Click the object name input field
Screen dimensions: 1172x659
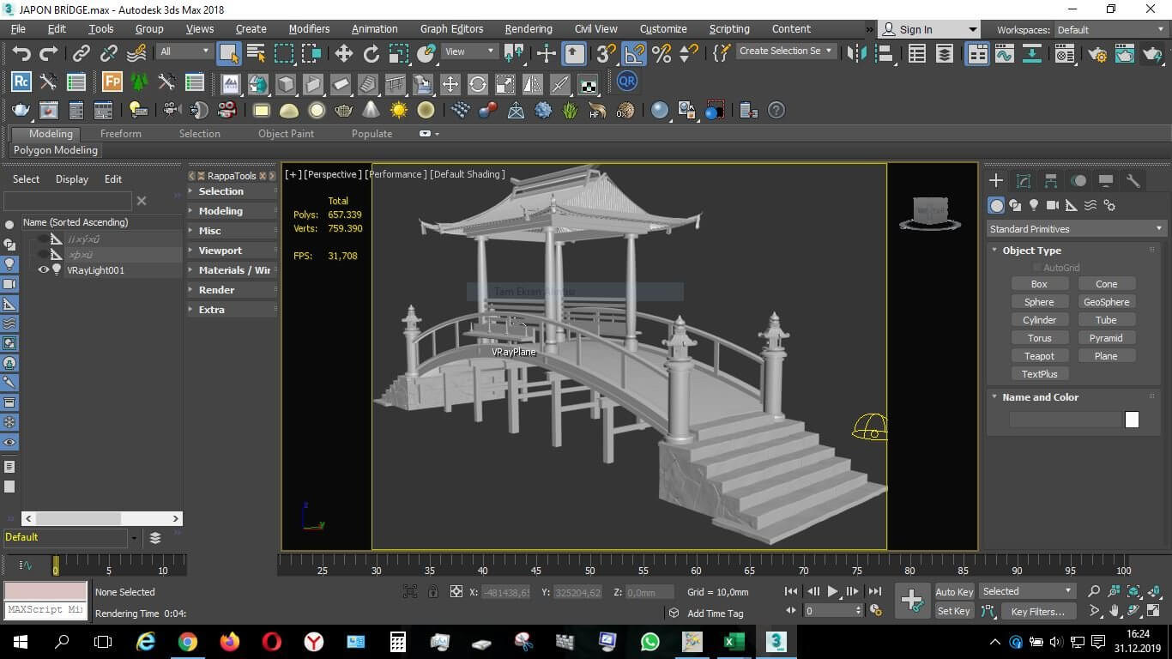click(x=1066, y=420)
